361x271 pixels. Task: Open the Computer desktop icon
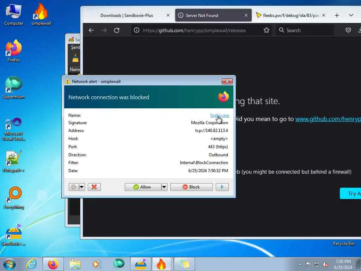[14, 14]
